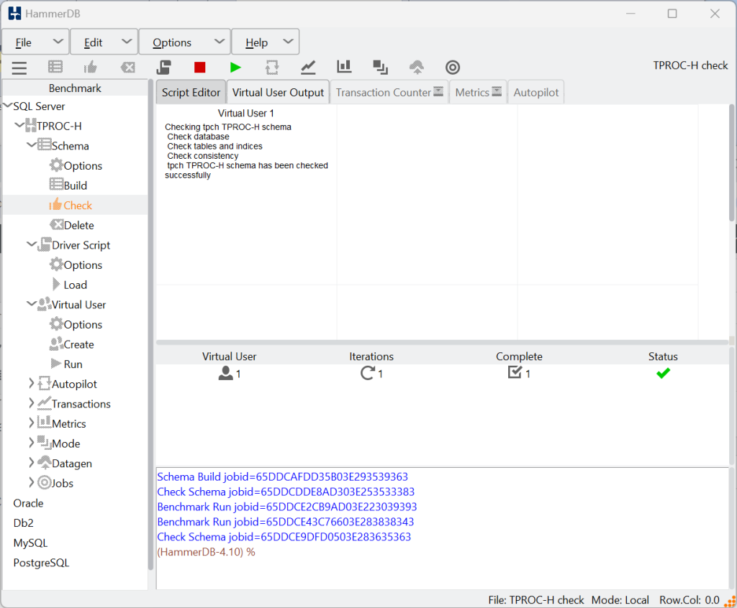Select Delete under Schema

tap(72, 226)
